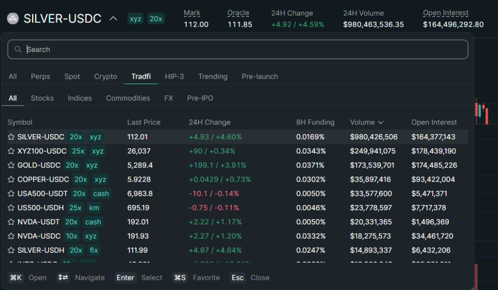Click the Navigate arrows shortcut icon

[63, 277]
